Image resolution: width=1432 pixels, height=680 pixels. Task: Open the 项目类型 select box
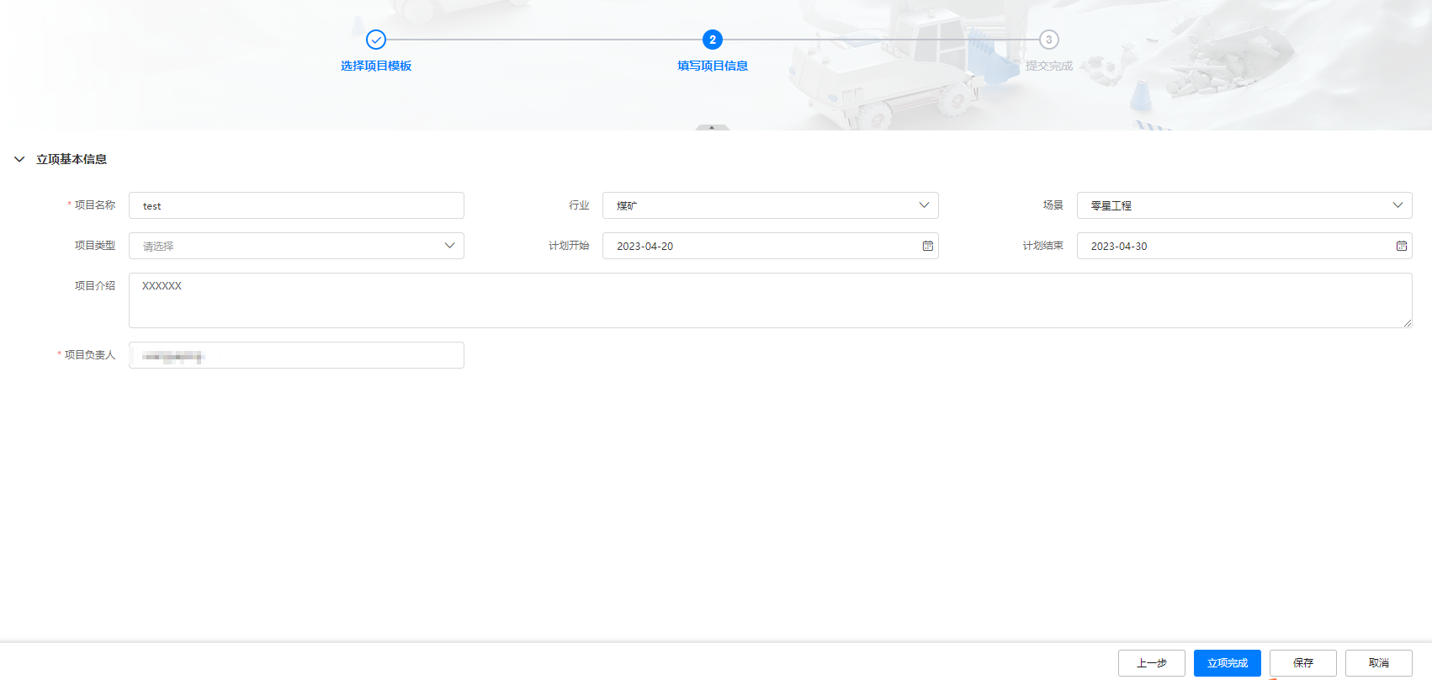(x=296, y=246)
